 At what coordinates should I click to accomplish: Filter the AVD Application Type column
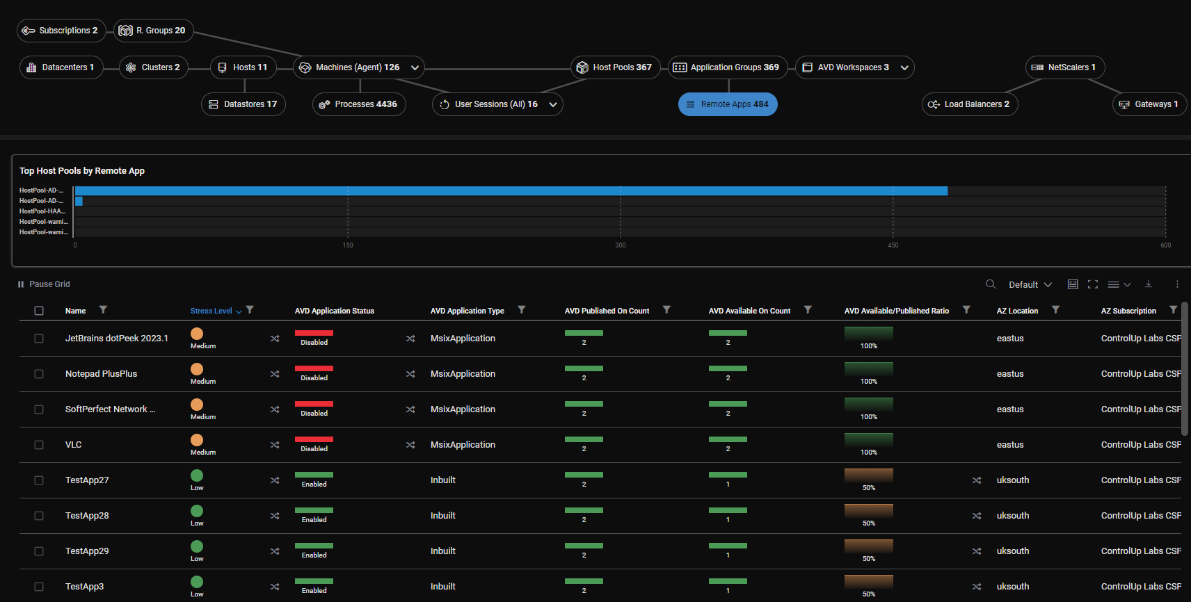click(522, 310)
